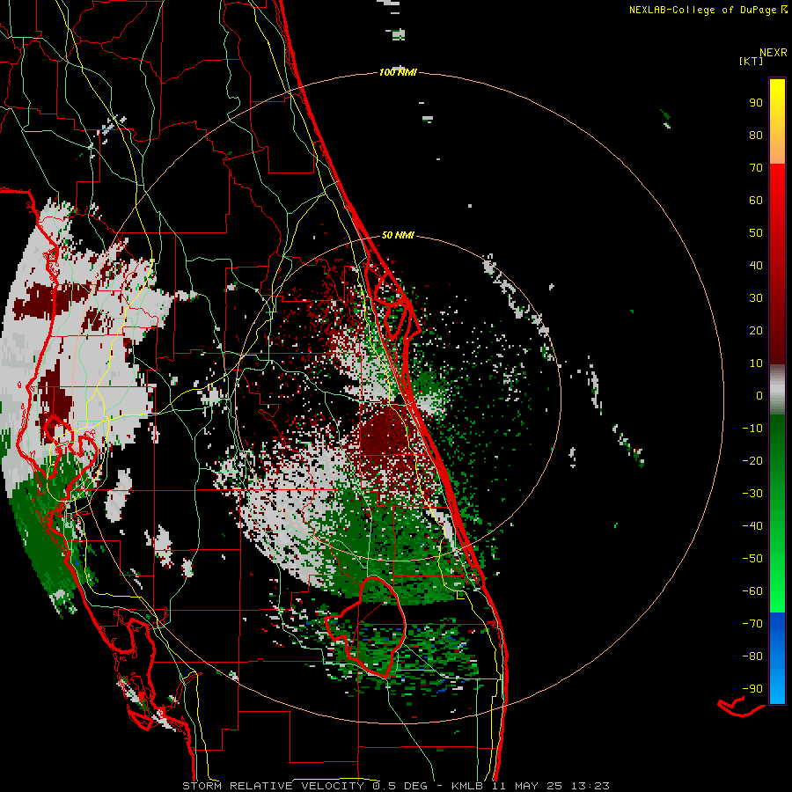Click the green inbound segment of the color bar
The width and height of the screenshot is (792, 792).
777,514
